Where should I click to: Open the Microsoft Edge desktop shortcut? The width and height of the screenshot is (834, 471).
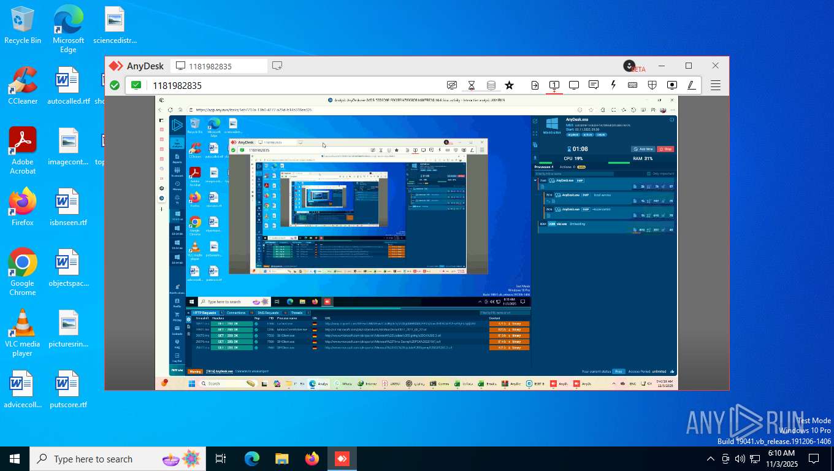point(68,29)
